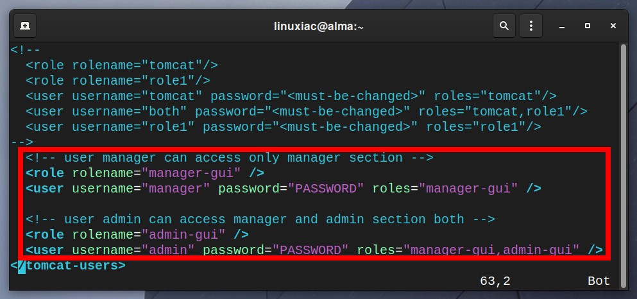Click the comment about user manager access
Viewport: 637px width, 299px height.
click(x=230, y=158)
